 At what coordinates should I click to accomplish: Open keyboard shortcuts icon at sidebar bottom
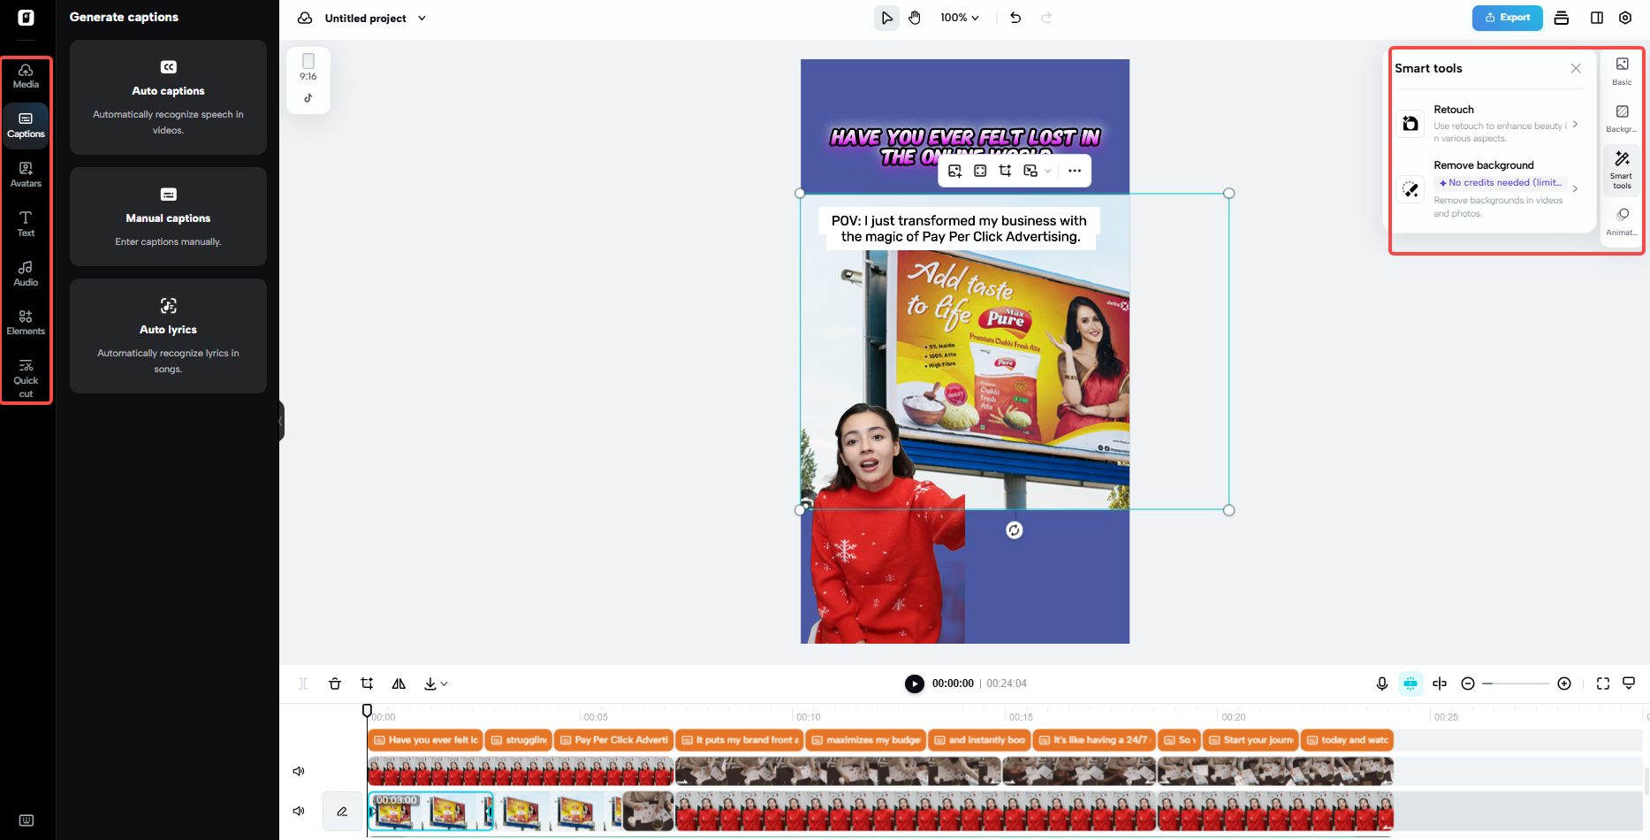coord(26,821)
